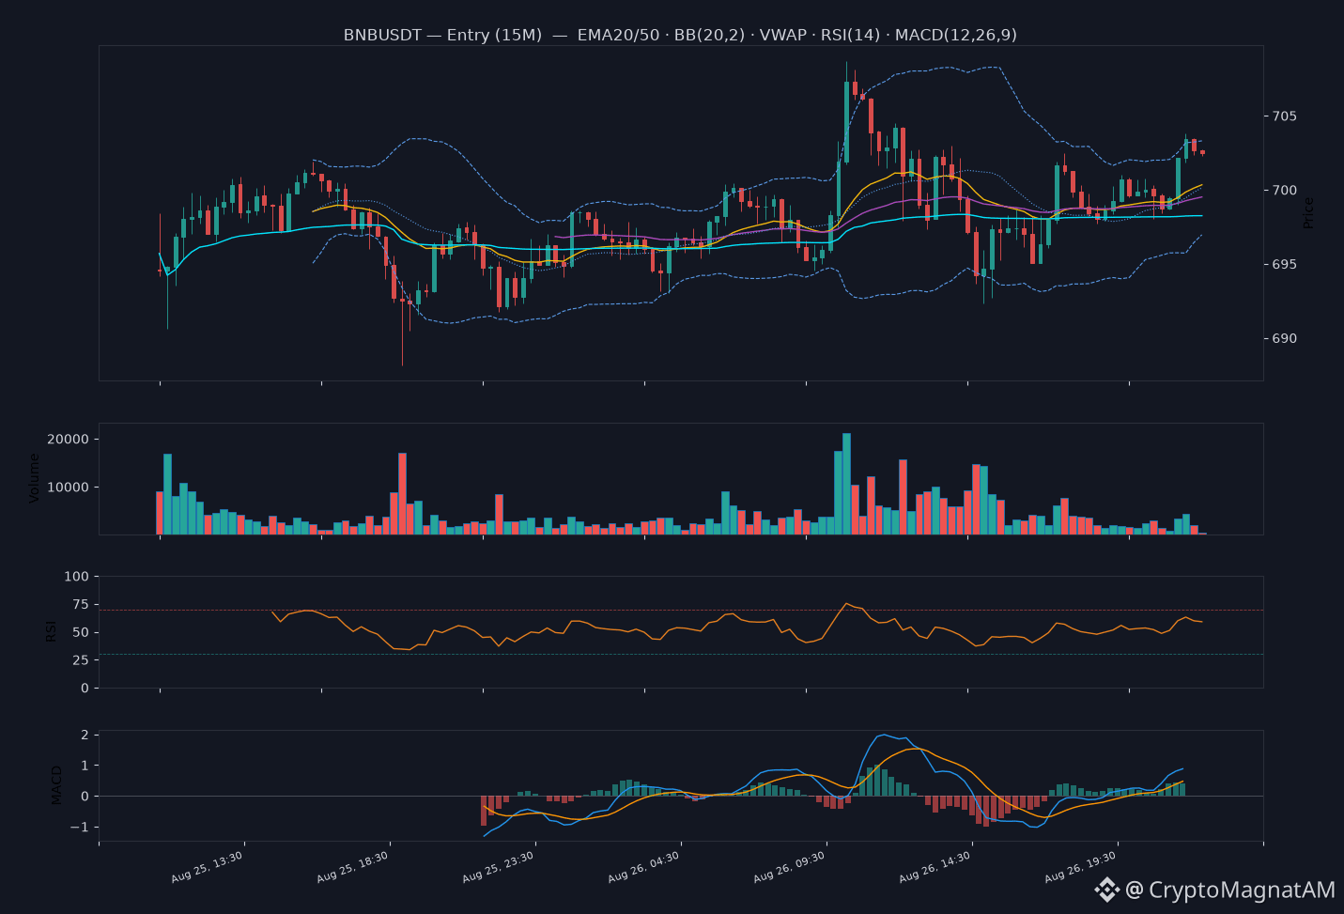
Task: Click the Volume axis title
Action: (x=35, y=478)
